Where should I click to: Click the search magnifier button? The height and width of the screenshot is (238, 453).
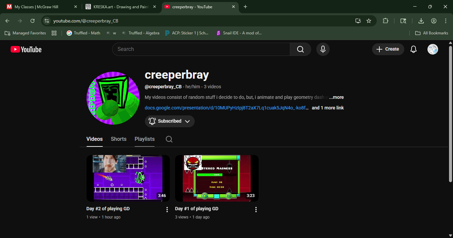[300, 49]
